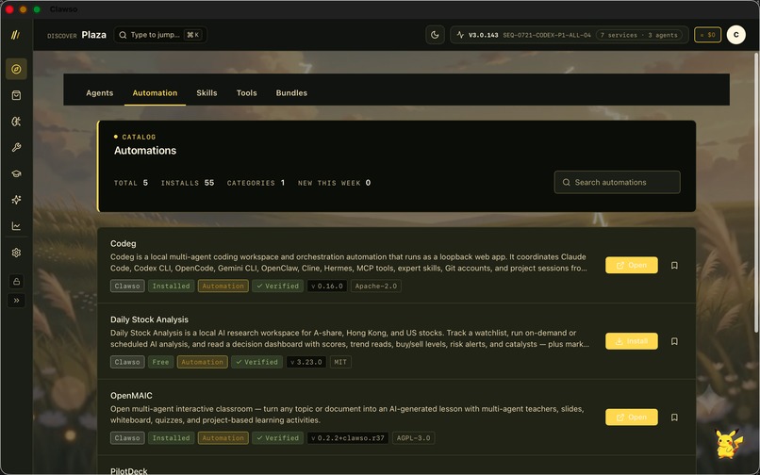Click the v3.23.0 version tag

click(x=306, y=362)
